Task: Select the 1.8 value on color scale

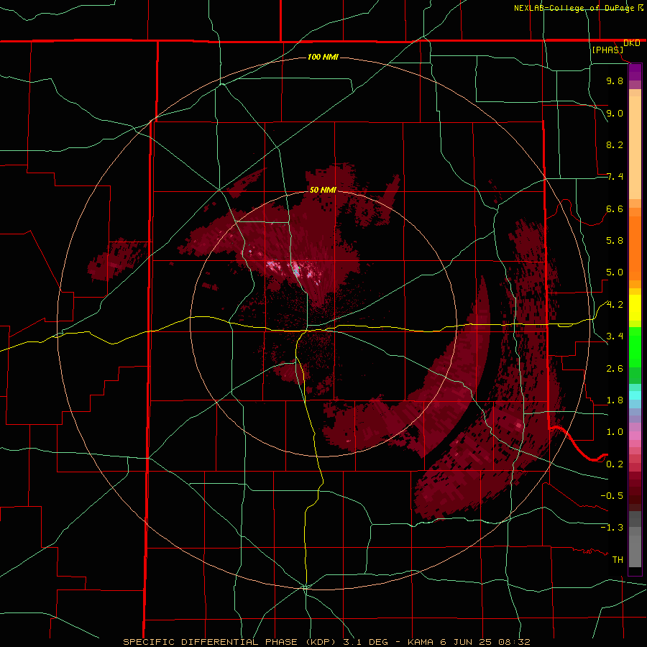Action: (615, 400)
